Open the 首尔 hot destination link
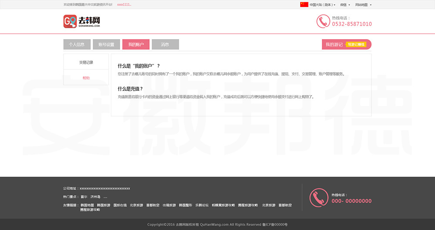 [x=84, y=197]
